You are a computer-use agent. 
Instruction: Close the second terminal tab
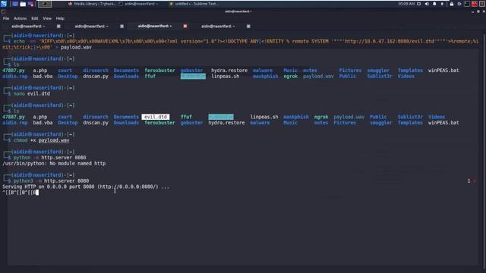[x=121, y=27]
